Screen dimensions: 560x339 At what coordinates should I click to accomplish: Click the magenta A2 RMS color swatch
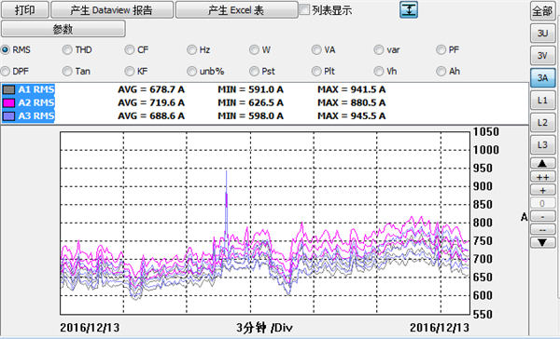(9, 102)
